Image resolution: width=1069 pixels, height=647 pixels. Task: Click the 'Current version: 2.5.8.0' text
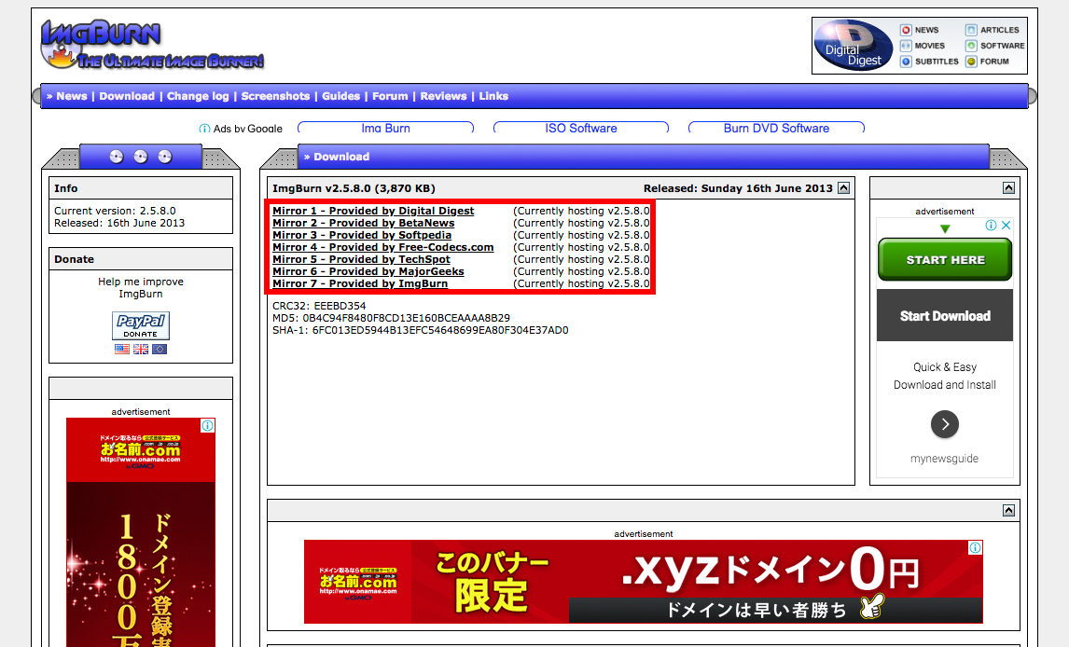[x=116, y=211]
